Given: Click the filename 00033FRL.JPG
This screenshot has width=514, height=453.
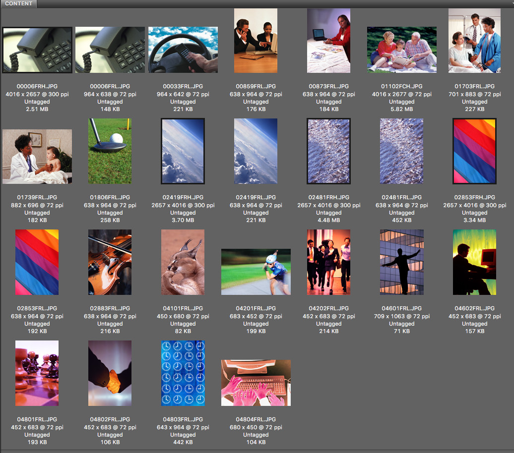Looking at the screenshot, I should (183, 86).
